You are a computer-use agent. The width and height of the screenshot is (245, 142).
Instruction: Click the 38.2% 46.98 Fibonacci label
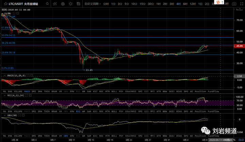click(8, 43)
